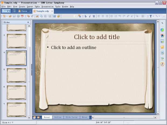Click the Text tool T icon
This screenshot has height=125, width=167.
click(151, 16)
